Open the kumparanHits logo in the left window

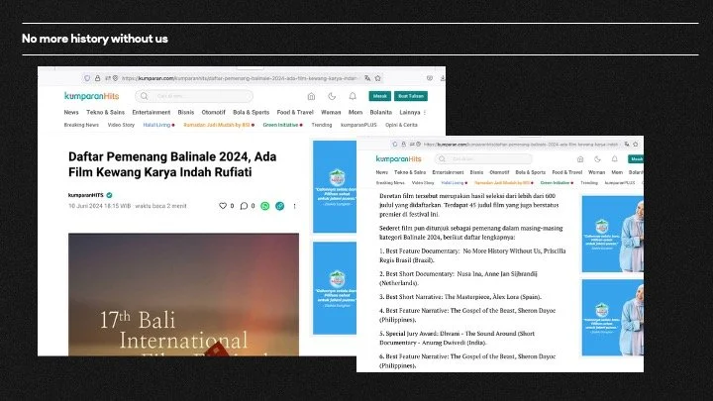91,96
